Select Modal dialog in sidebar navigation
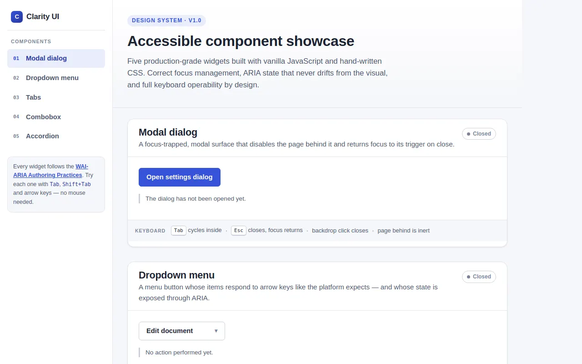 pyautogui.click(x=56, y=58)
